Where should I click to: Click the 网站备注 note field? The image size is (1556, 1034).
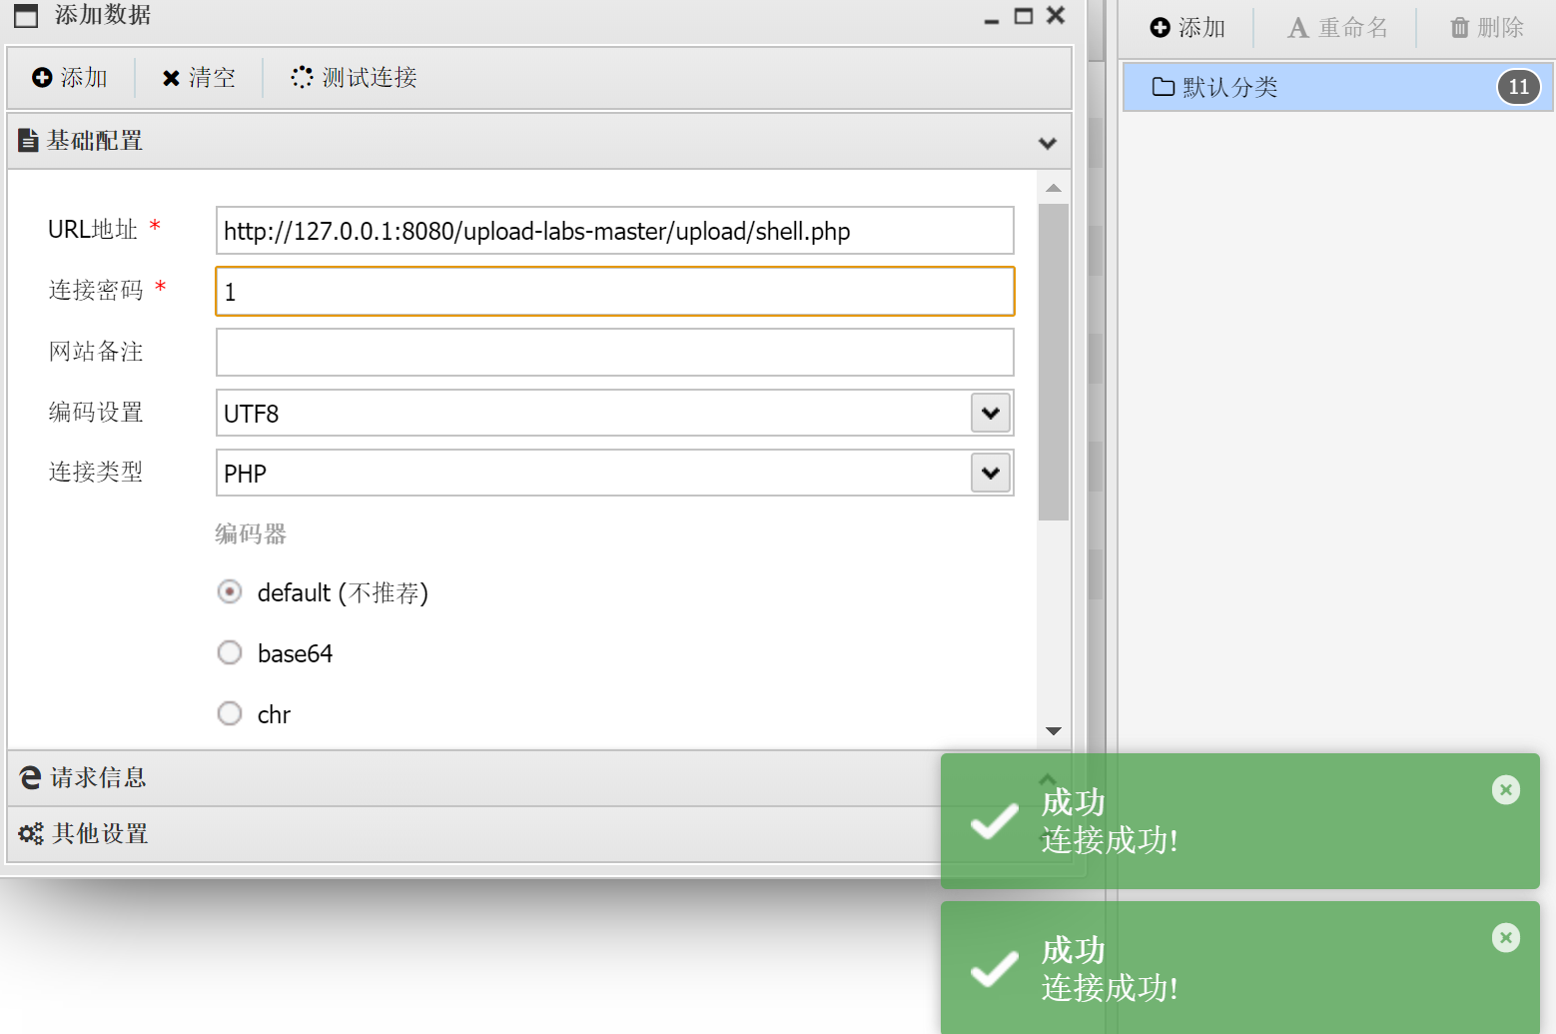pos(615,353)
